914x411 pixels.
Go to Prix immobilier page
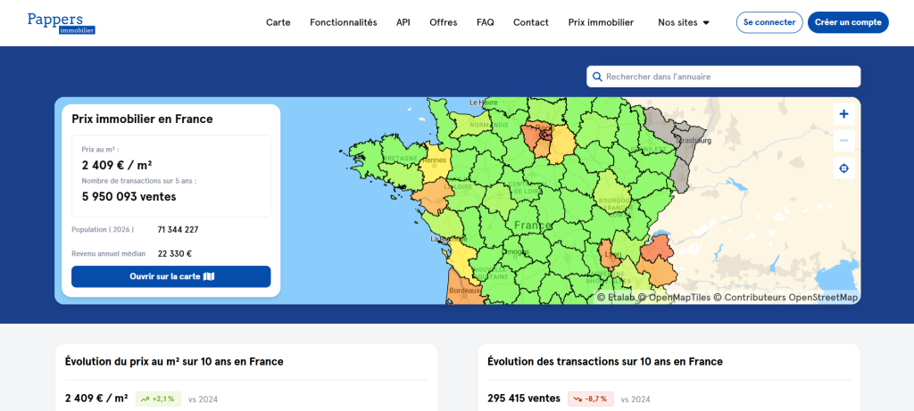601,22
